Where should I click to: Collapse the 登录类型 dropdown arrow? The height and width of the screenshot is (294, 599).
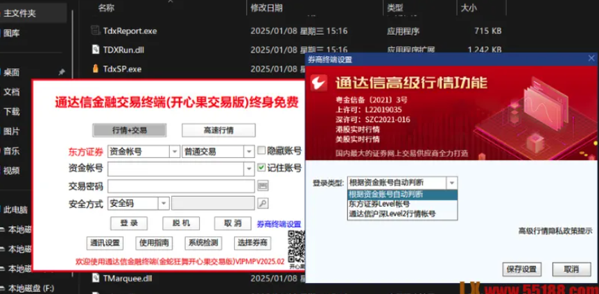tap(452, 183)
